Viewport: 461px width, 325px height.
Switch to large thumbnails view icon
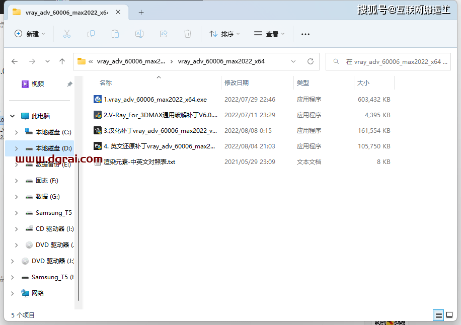(x=449, y=315)
